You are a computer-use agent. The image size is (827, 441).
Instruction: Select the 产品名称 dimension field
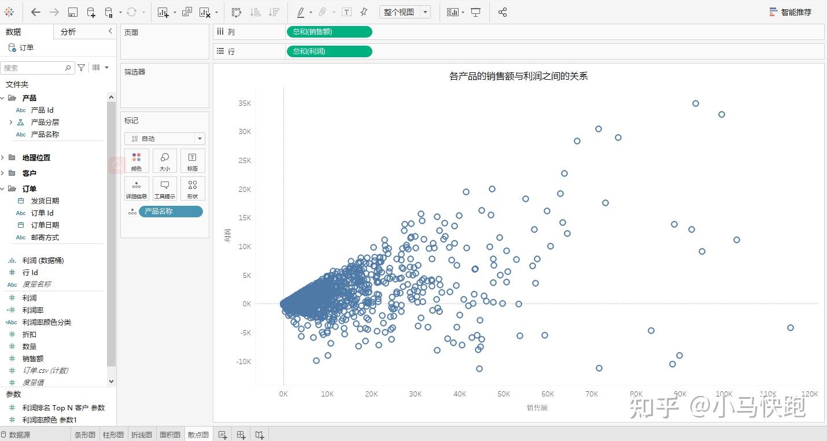coord(45,134)
